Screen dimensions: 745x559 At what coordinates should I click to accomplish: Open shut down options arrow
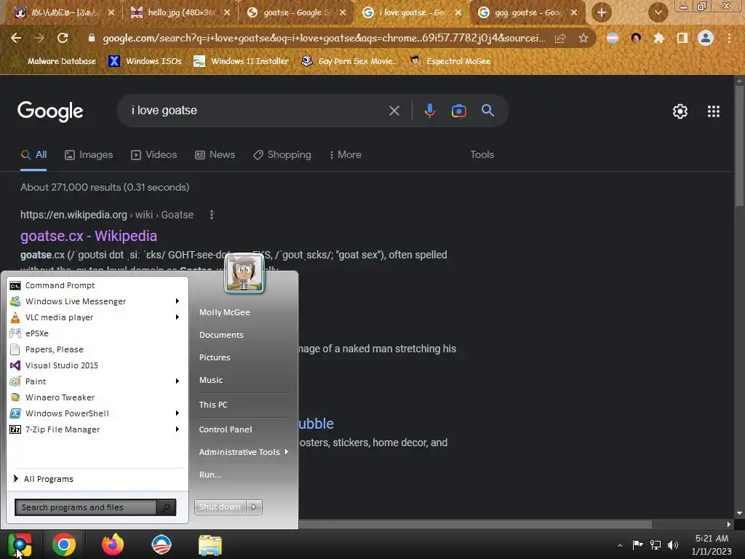pyautogui.click(x=254, y=507)
